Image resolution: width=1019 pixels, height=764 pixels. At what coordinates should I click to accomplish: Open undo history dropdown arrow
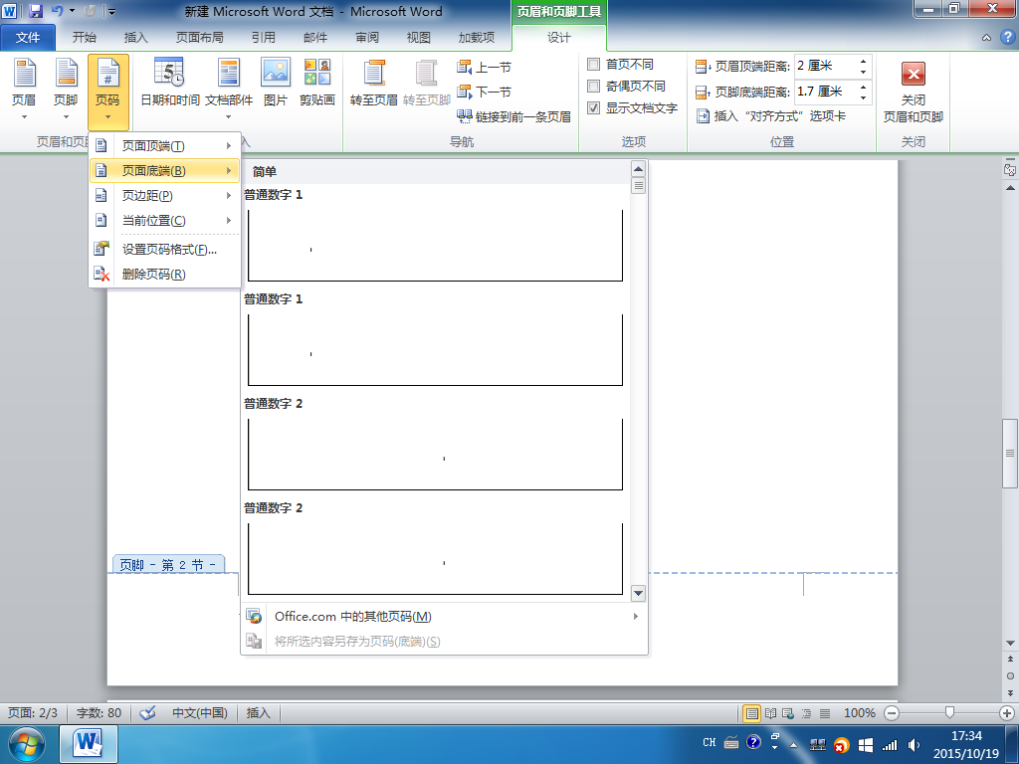72,11
